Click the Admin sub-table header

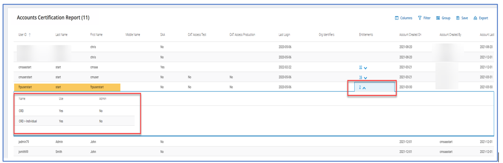(103, 99)
